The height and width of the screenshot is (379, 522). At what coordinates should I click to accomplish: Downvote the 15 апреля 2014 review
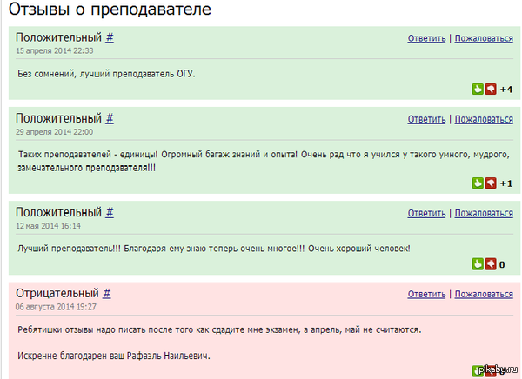point(490,90)
